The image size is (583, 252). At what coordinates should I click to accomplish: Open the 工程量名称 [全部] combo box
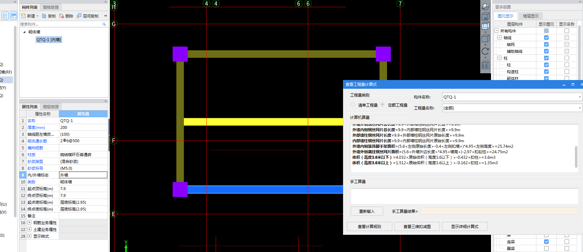click(x=512, y=108)
